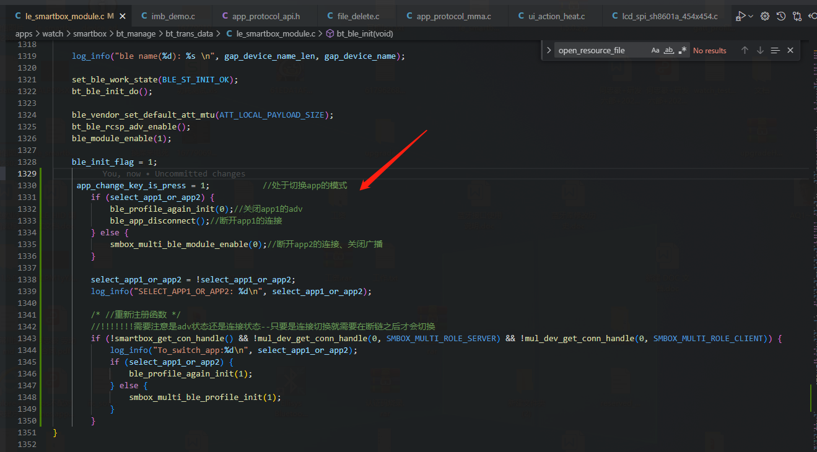The width and height of the screenshot is (817, 452).
Task: Open changes with the compare icon
Action: 797,16
